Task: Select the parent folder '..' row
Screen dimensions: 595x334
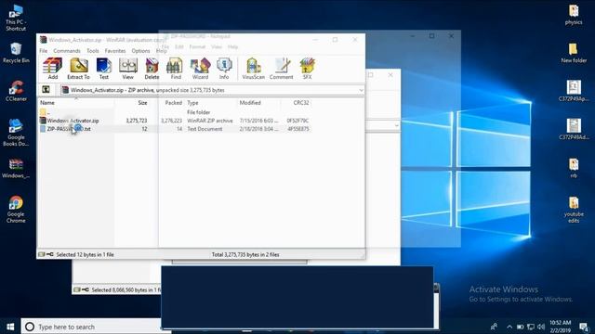Action: tap(175, 112)
